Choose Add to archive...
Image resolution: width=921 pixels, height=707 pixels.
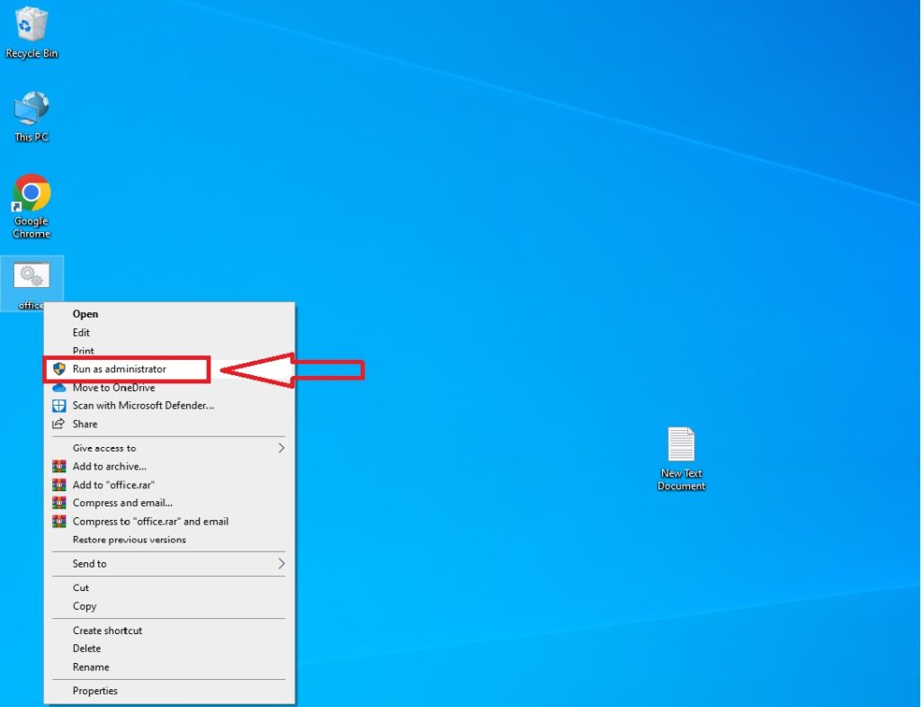(x=169, y=466)
